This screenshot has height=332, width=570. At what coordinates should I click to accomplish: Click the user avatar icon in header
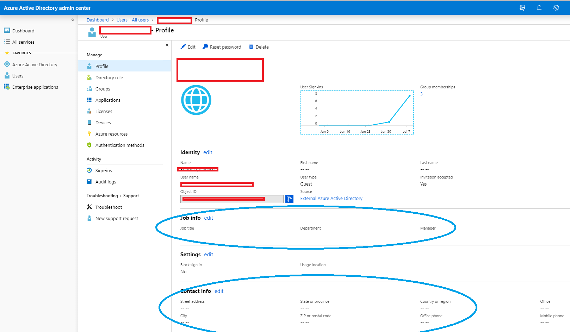pyautogui.click(x=92, y=32)
